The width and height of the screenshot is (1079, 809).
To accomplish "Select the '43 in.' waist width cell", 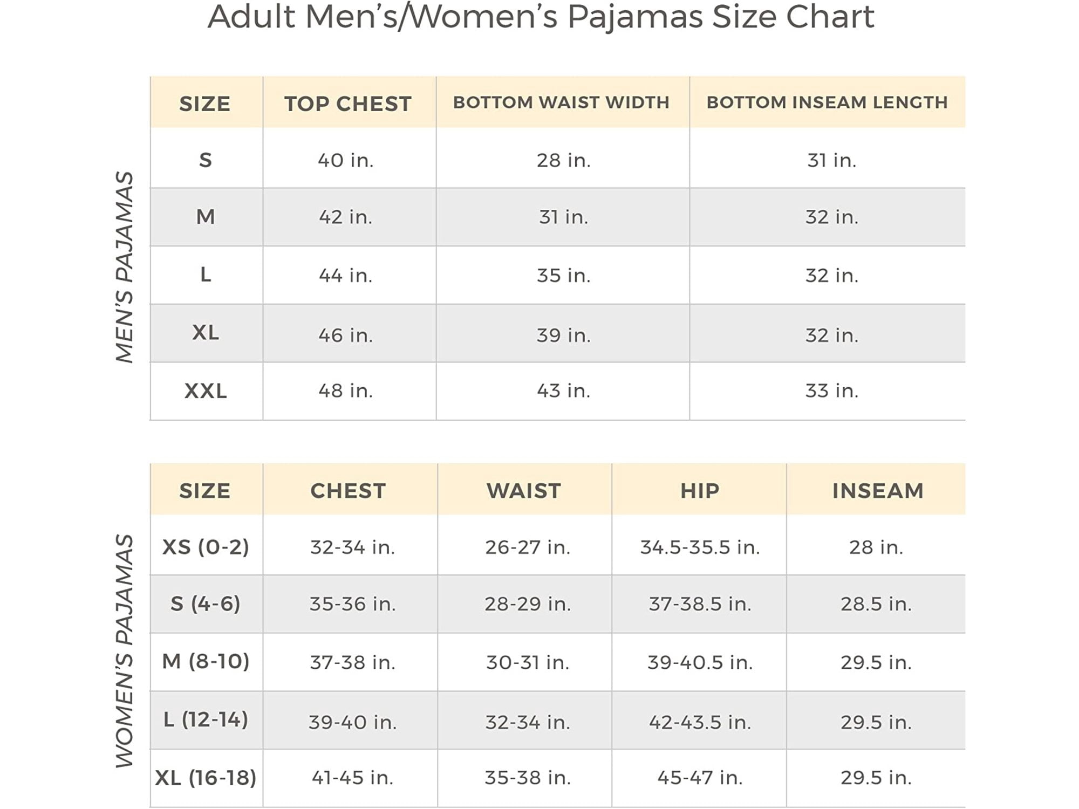I will pyautogui.click(x=563, y=391).
